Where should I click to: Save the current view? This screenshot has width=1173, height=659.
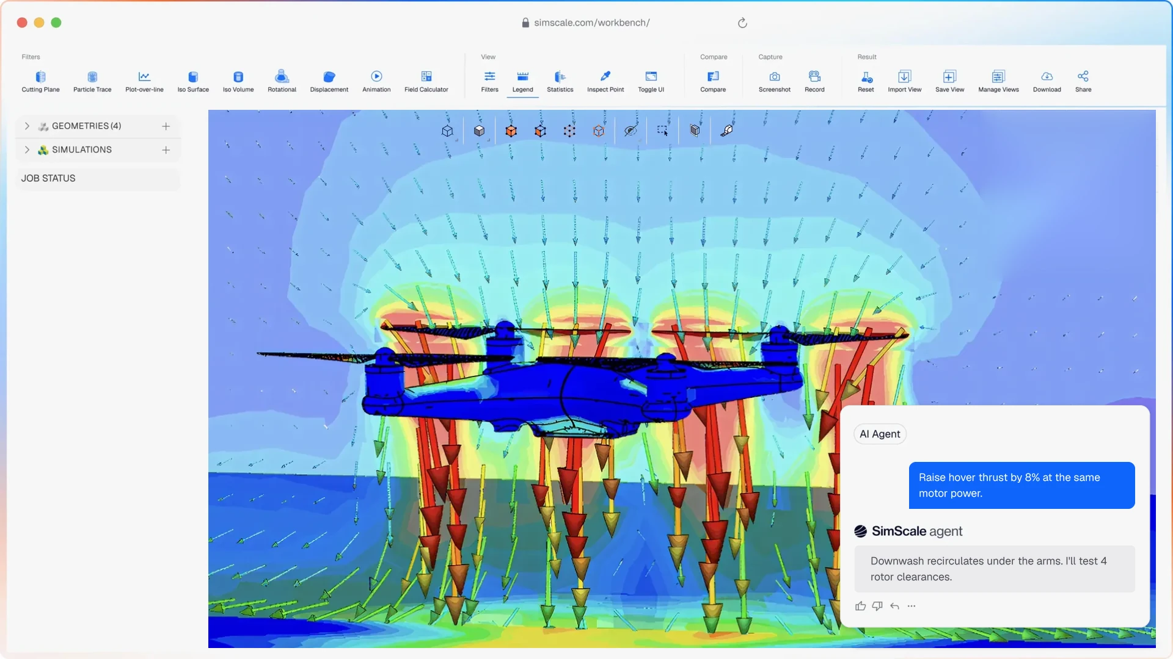pyautogui.click(x=949, y=81)
